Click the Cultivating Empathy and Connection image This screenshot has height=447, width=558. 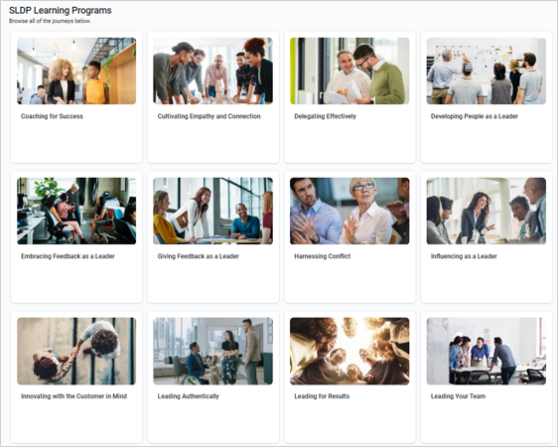(x=213, y=71)
